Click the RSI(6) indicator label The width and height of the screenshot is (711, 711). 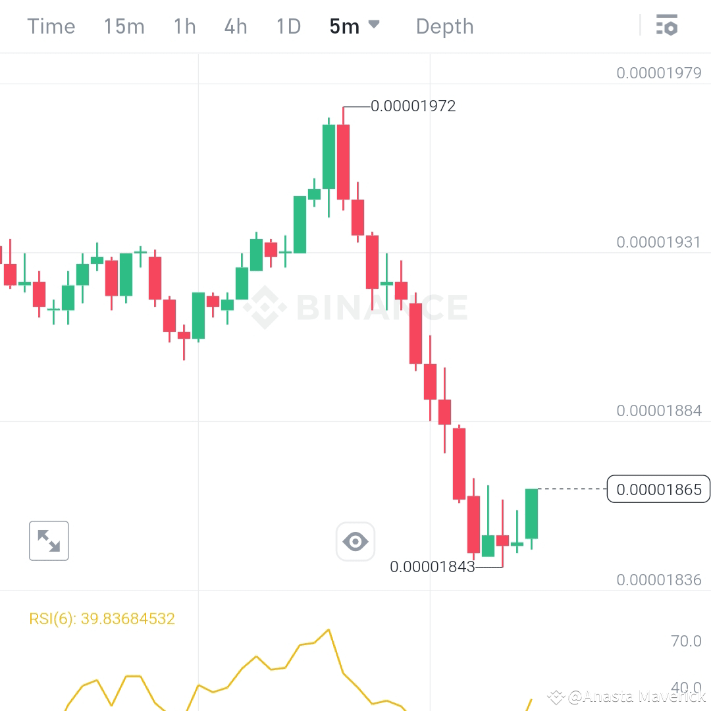[x=102, y=618]
